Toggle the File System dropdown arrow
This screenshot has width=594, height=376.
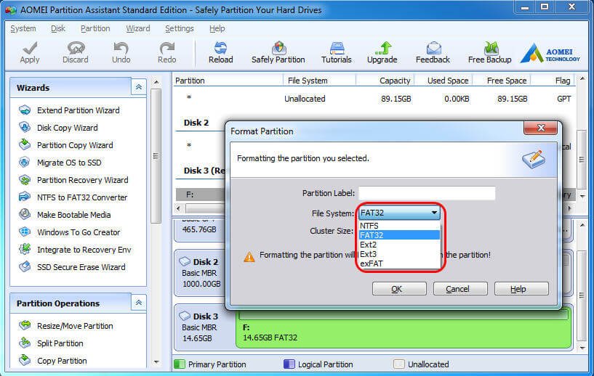434,213
